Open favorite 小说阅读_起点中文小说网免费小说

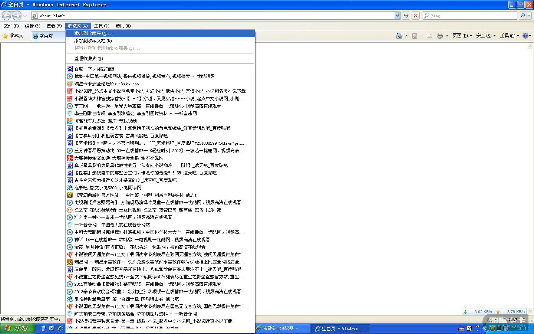(x=160, y=91)
